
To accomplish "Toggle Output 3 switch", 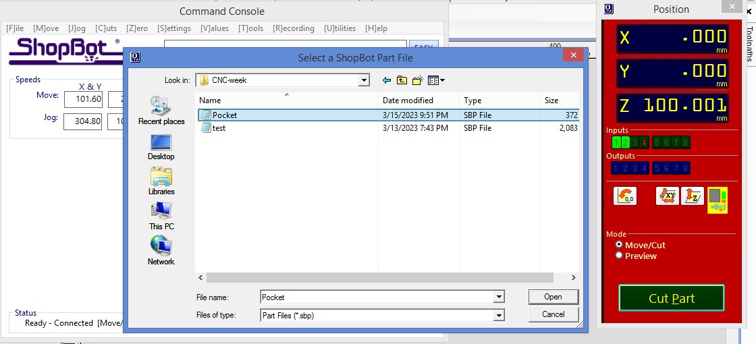I will pos(635,168).
